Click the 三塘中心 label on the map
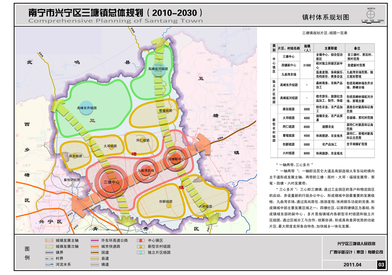 pos(112,182)
